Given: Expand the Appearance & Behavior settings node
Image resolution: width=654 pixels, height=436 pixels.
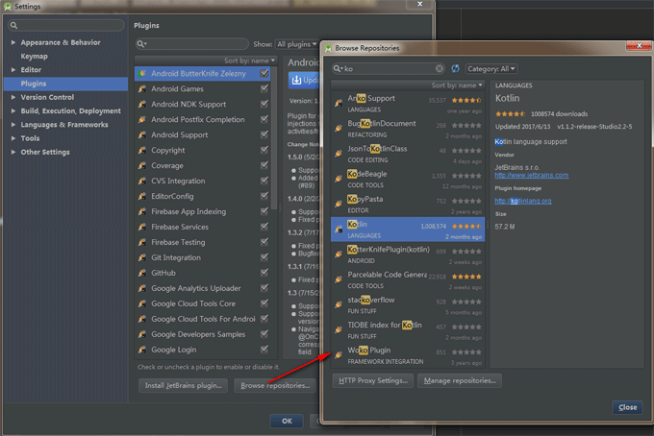Looking at the screenshot, I should 13,42.
